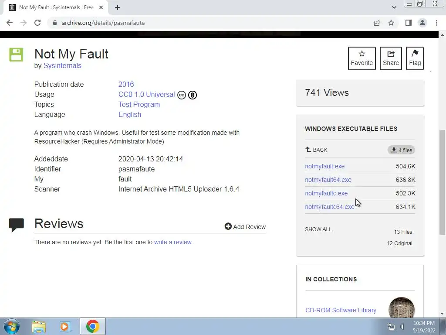
Task: Toggle the browser side panel
Action: (x=409, y=23)
